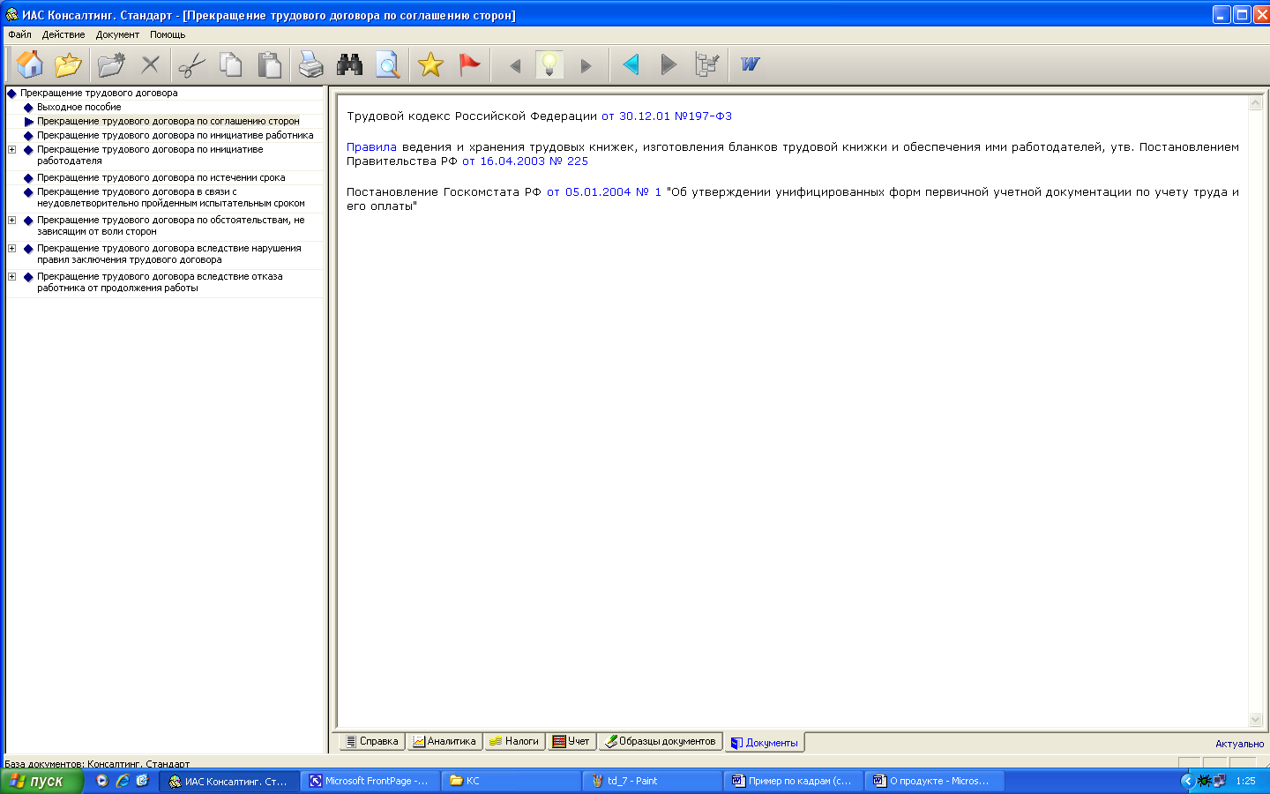Image resolution: width=1270 pixels, height=794 pixels.
Task: Select 'неудовлетворительно пройденным испытательным сроком' item
Action: [171, 198]
